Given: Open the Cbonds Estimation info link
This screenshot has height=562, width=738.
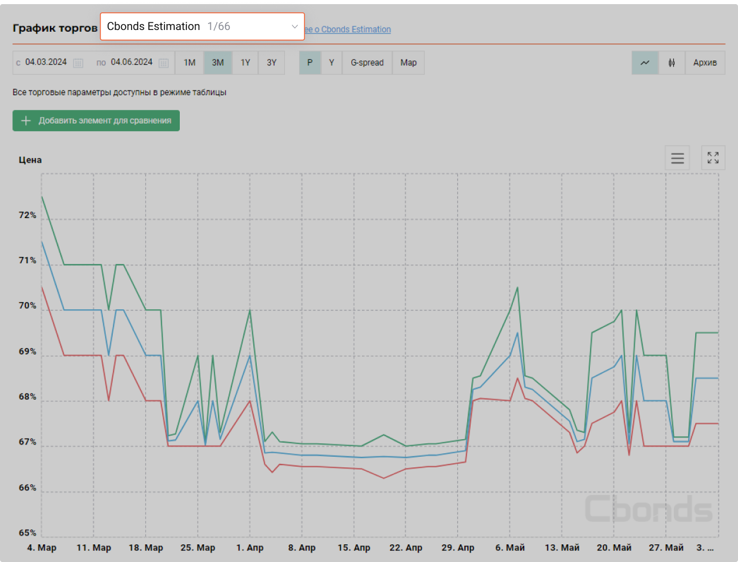Looking at the screenshot, I should point(348,29).
